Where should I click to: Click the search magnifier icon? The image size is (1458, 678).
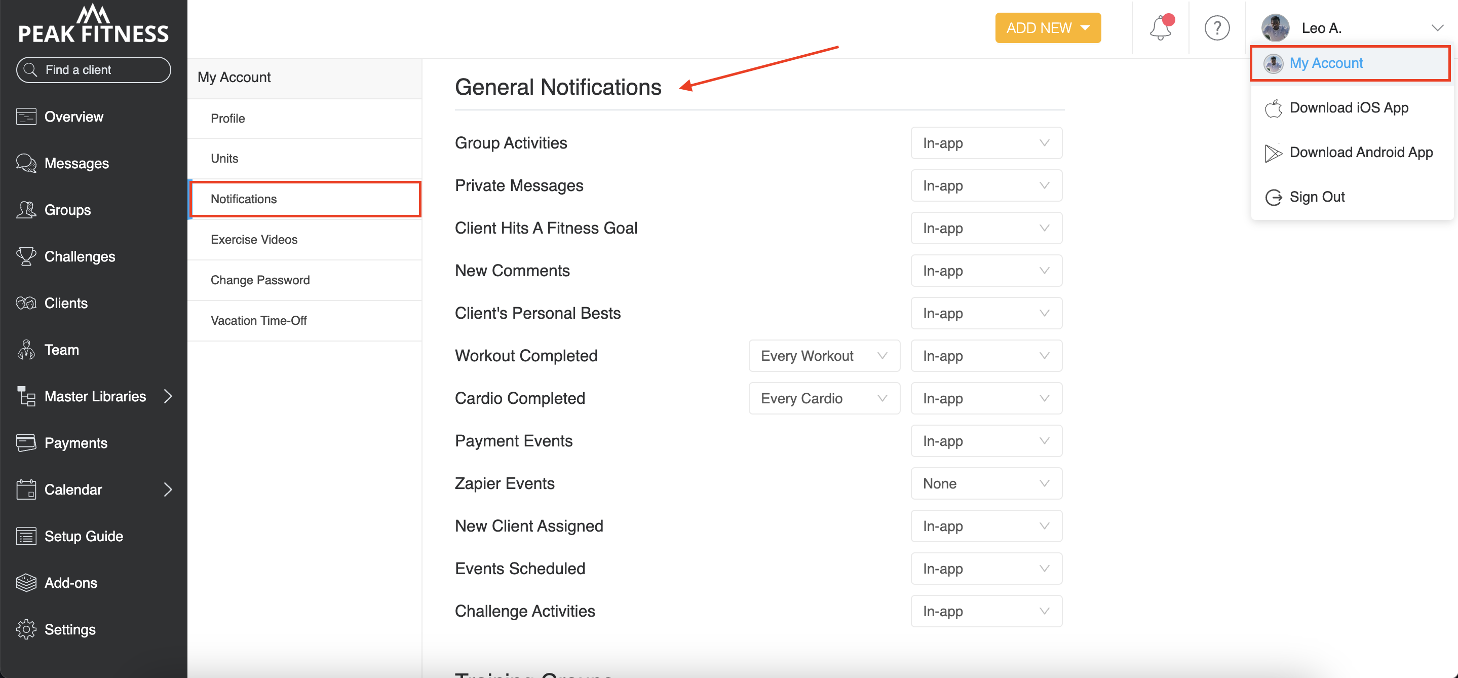click(x=30, y=69)
